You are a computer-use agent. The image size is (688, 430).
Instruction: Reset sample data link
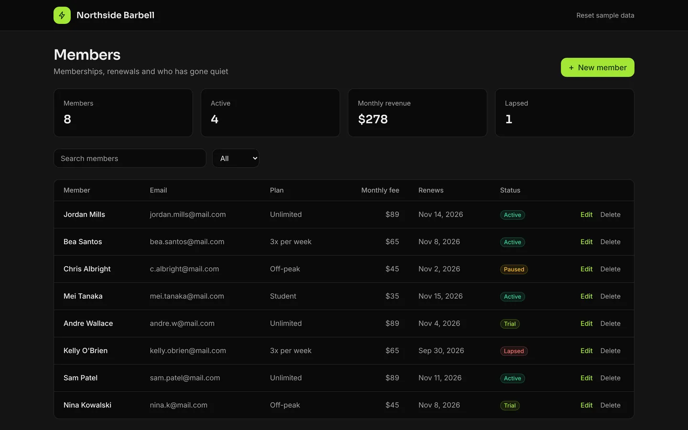pos(605,15)
